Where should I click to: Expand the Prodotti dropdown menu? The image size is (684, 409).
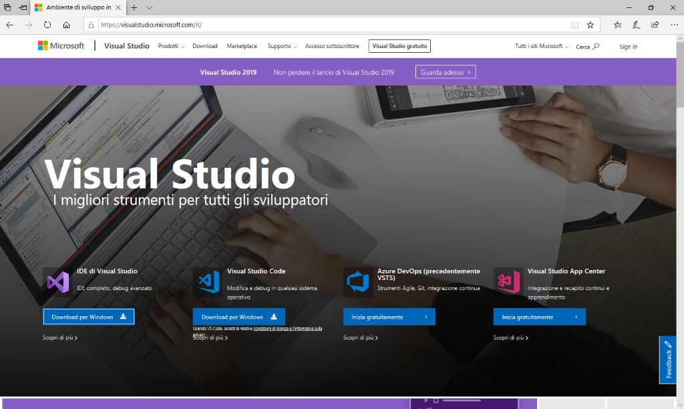click(x=171, y=46)
